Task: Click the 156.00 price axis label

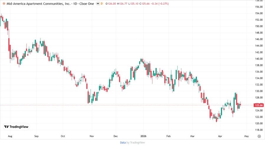Action: 259,7
